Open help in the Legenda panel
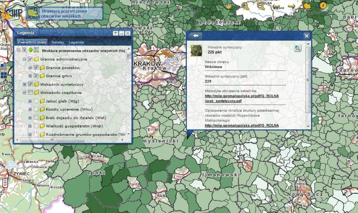Image resolution: width=358 pixels, height=213 pixels. pyautogui.click(x=115, y=33)
